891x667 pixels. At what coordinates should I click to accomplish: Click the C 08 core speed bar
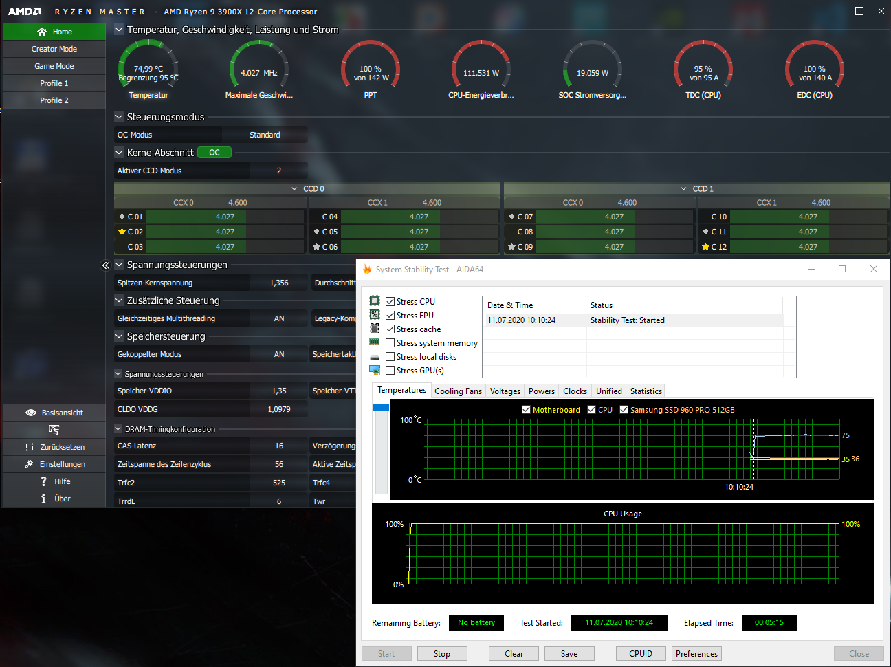pyautogui.click(x=614, y=232)
